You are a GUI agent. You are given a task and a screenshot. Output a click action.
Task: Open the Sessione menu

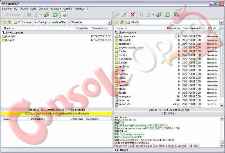(x=7, y=9)
